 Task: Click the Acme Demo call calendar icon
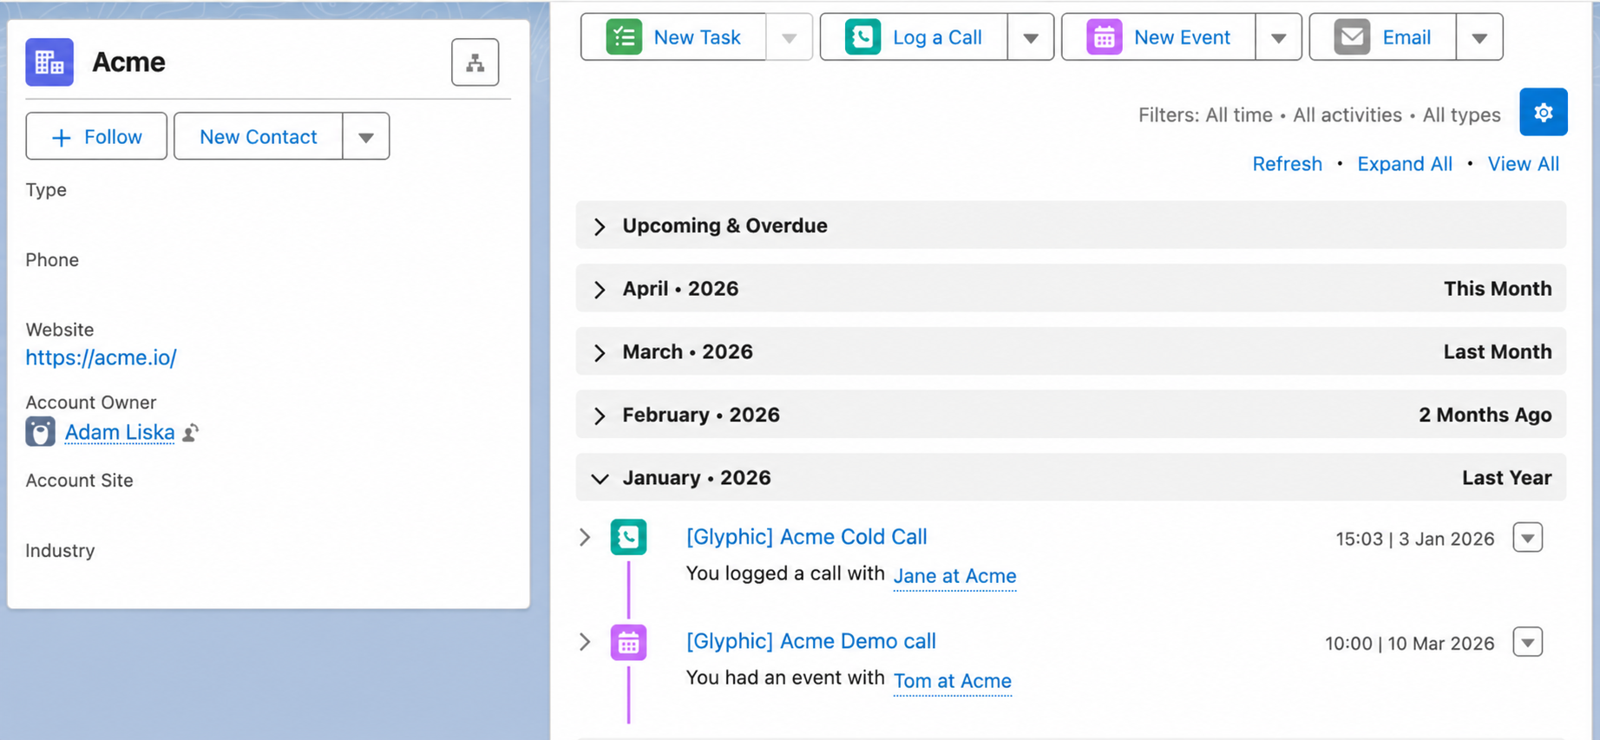click(x=628, y=643)
